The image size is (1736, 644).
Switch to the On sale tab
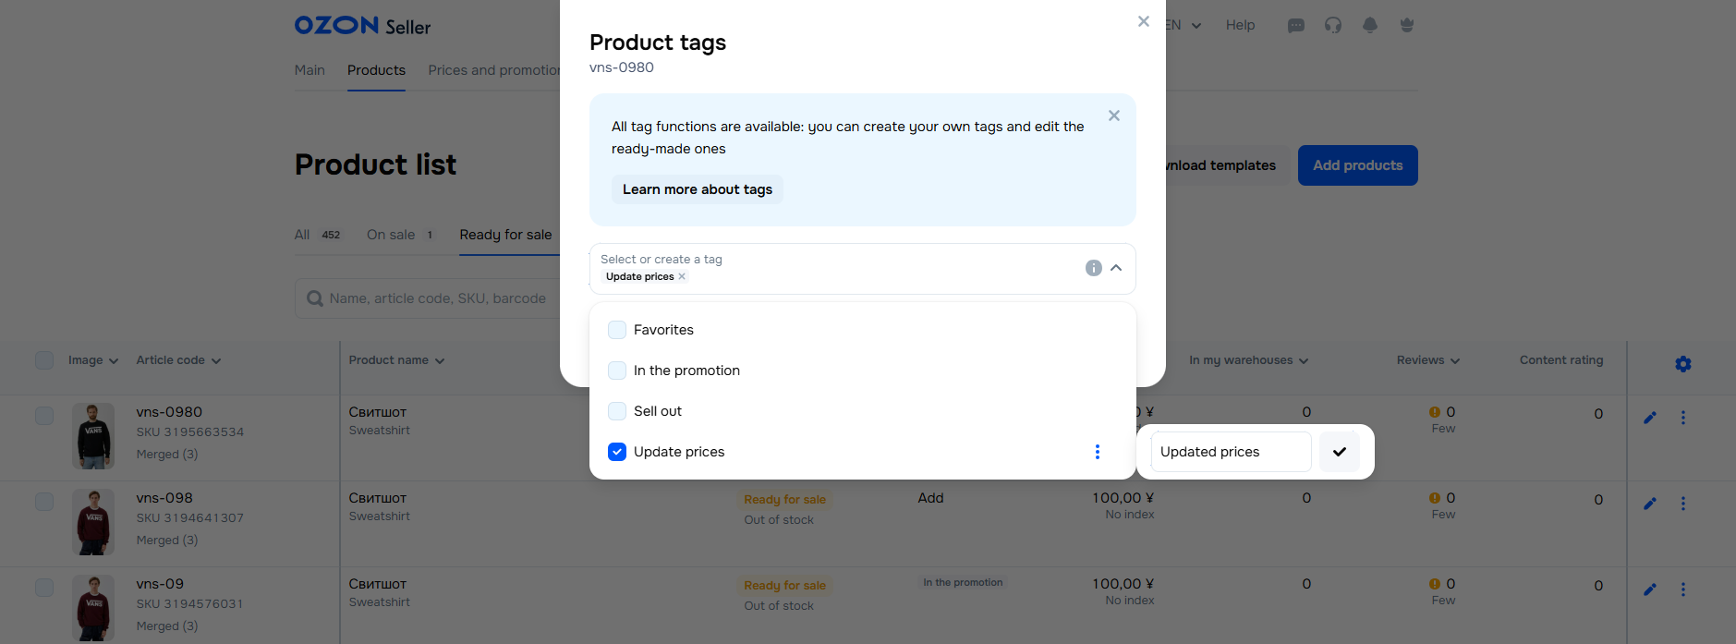click(x=391, y=235)
